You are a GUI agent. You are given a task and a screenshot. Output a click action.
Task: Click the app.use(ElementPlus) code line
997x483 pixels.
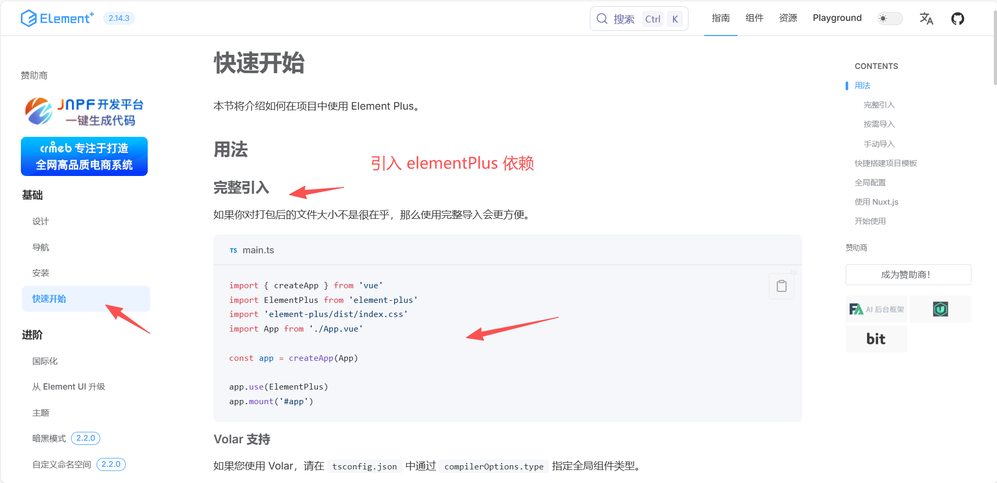coord(279,387)
